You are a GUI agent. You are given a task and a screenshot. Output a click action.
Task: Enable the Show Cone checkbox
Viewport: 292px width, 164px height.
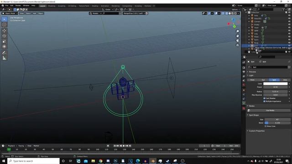click(x=266, y=126)
